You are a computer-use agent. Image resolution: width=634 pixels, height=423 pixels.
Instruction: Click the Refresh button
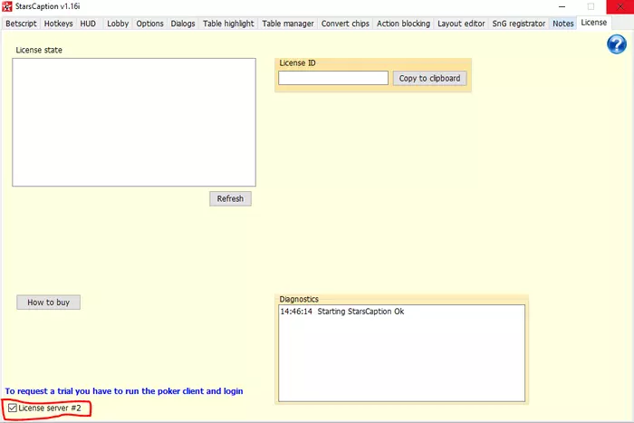[x=230, y=198]
